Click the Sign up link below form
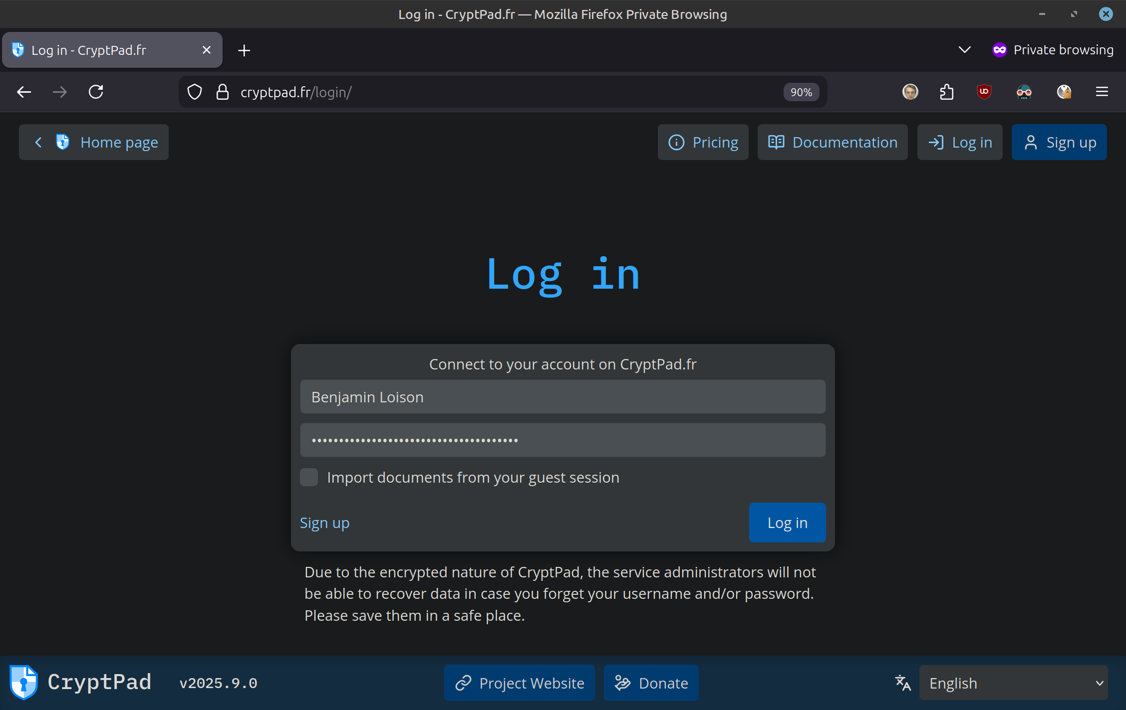 (324, 523)
